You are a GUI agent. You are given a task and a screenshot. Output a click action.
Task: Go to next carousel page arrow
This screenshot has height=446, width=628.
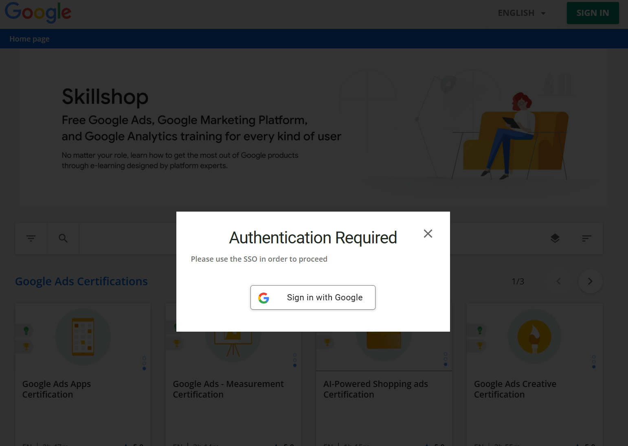coord(590,281)
